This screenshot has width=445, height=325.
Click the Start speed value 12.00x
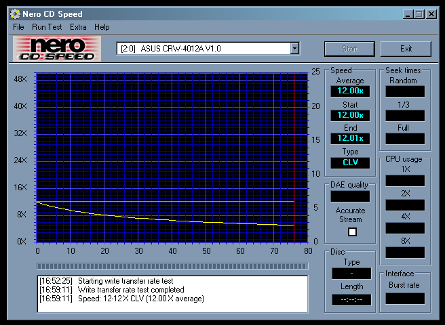click(x=350, y=115)
